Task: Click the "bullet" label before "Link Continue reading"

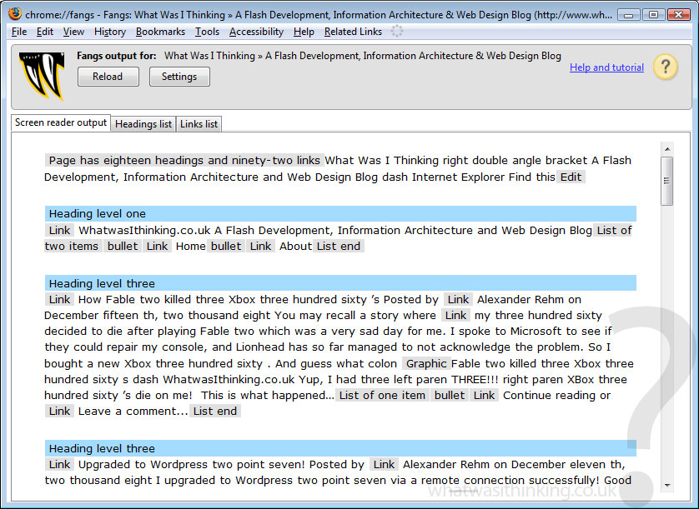Action: coord(450,395)
